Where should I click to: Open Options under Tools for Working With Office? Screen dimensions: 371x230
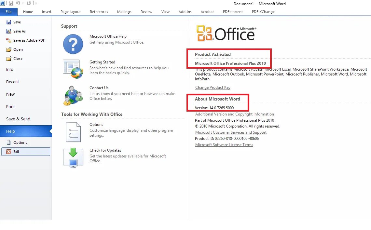tap(96, 125)
